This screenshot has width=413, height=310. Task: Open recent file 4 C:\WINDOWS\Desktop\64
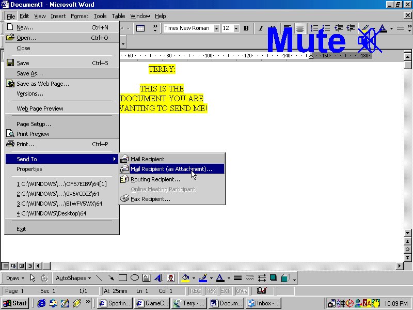(x=62, y=213)
